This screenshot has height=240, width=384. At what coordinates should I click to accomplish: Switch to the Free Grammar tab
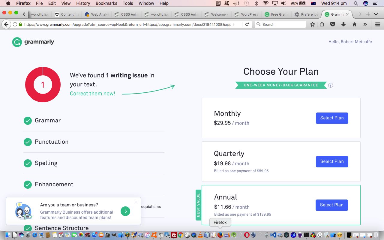[x=276, y=14]
